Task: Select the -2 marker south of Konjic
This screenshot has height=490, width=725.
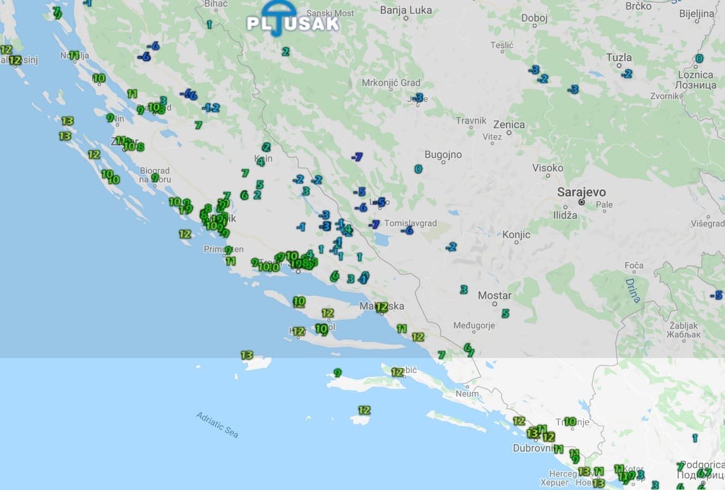Action: [x=451, y=247]
